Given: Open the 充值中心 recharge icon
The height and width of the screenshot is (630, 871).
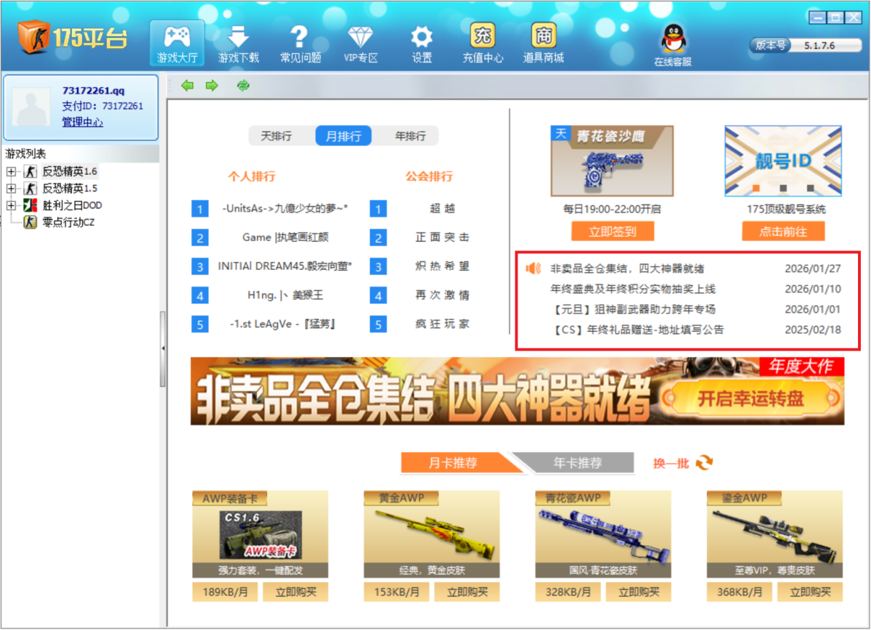Looking at the screenshot, I should point(483,36).
